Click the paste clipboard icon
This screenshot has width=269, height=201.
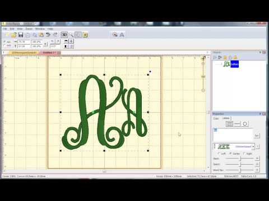[41, 35]
